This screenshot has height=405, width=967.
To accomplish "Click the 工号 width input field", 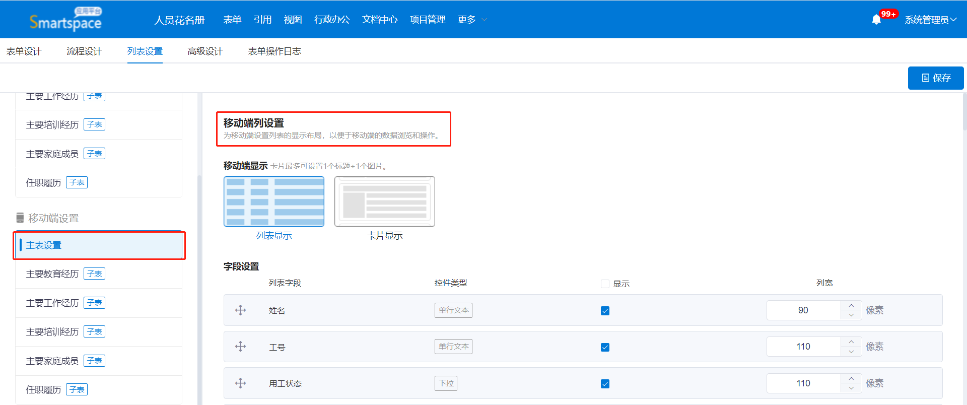I will tap(803, 347).
